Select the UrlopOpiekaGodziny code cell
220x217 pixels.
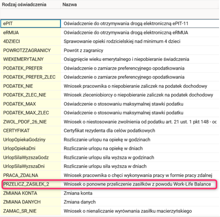[31, 140]
